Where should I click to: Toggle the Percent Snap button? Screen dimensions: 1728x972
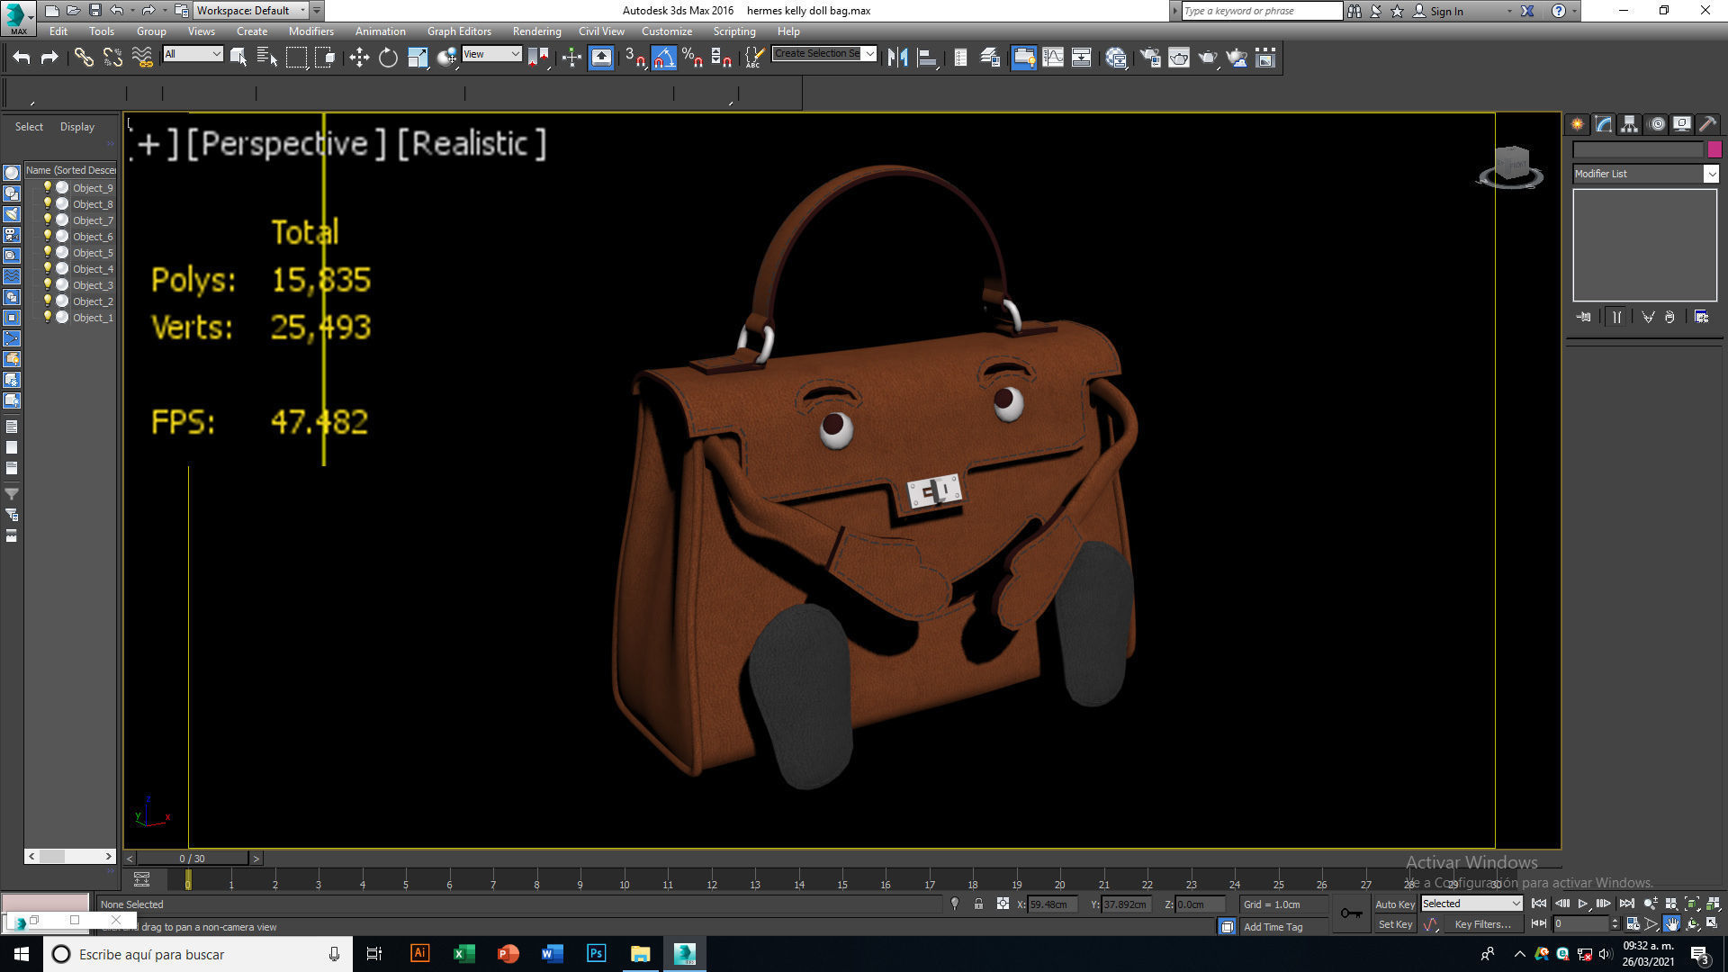692,58
